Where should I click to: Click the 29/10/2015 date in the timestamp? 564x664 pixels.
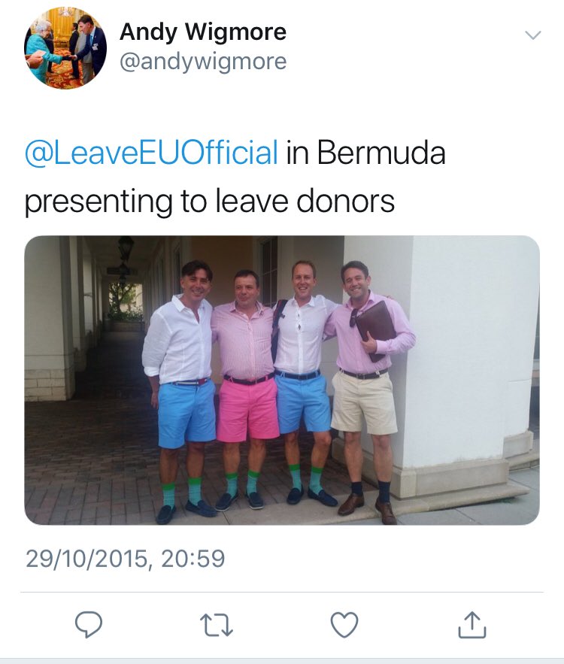[86, 559]
